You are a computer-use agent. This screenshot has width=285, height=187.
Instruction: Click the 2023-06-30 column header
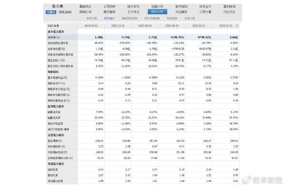click(x=172, y=26)
